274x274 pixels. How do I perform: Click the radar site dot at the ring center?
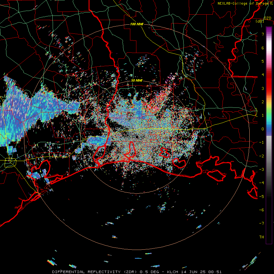(137, 137)
